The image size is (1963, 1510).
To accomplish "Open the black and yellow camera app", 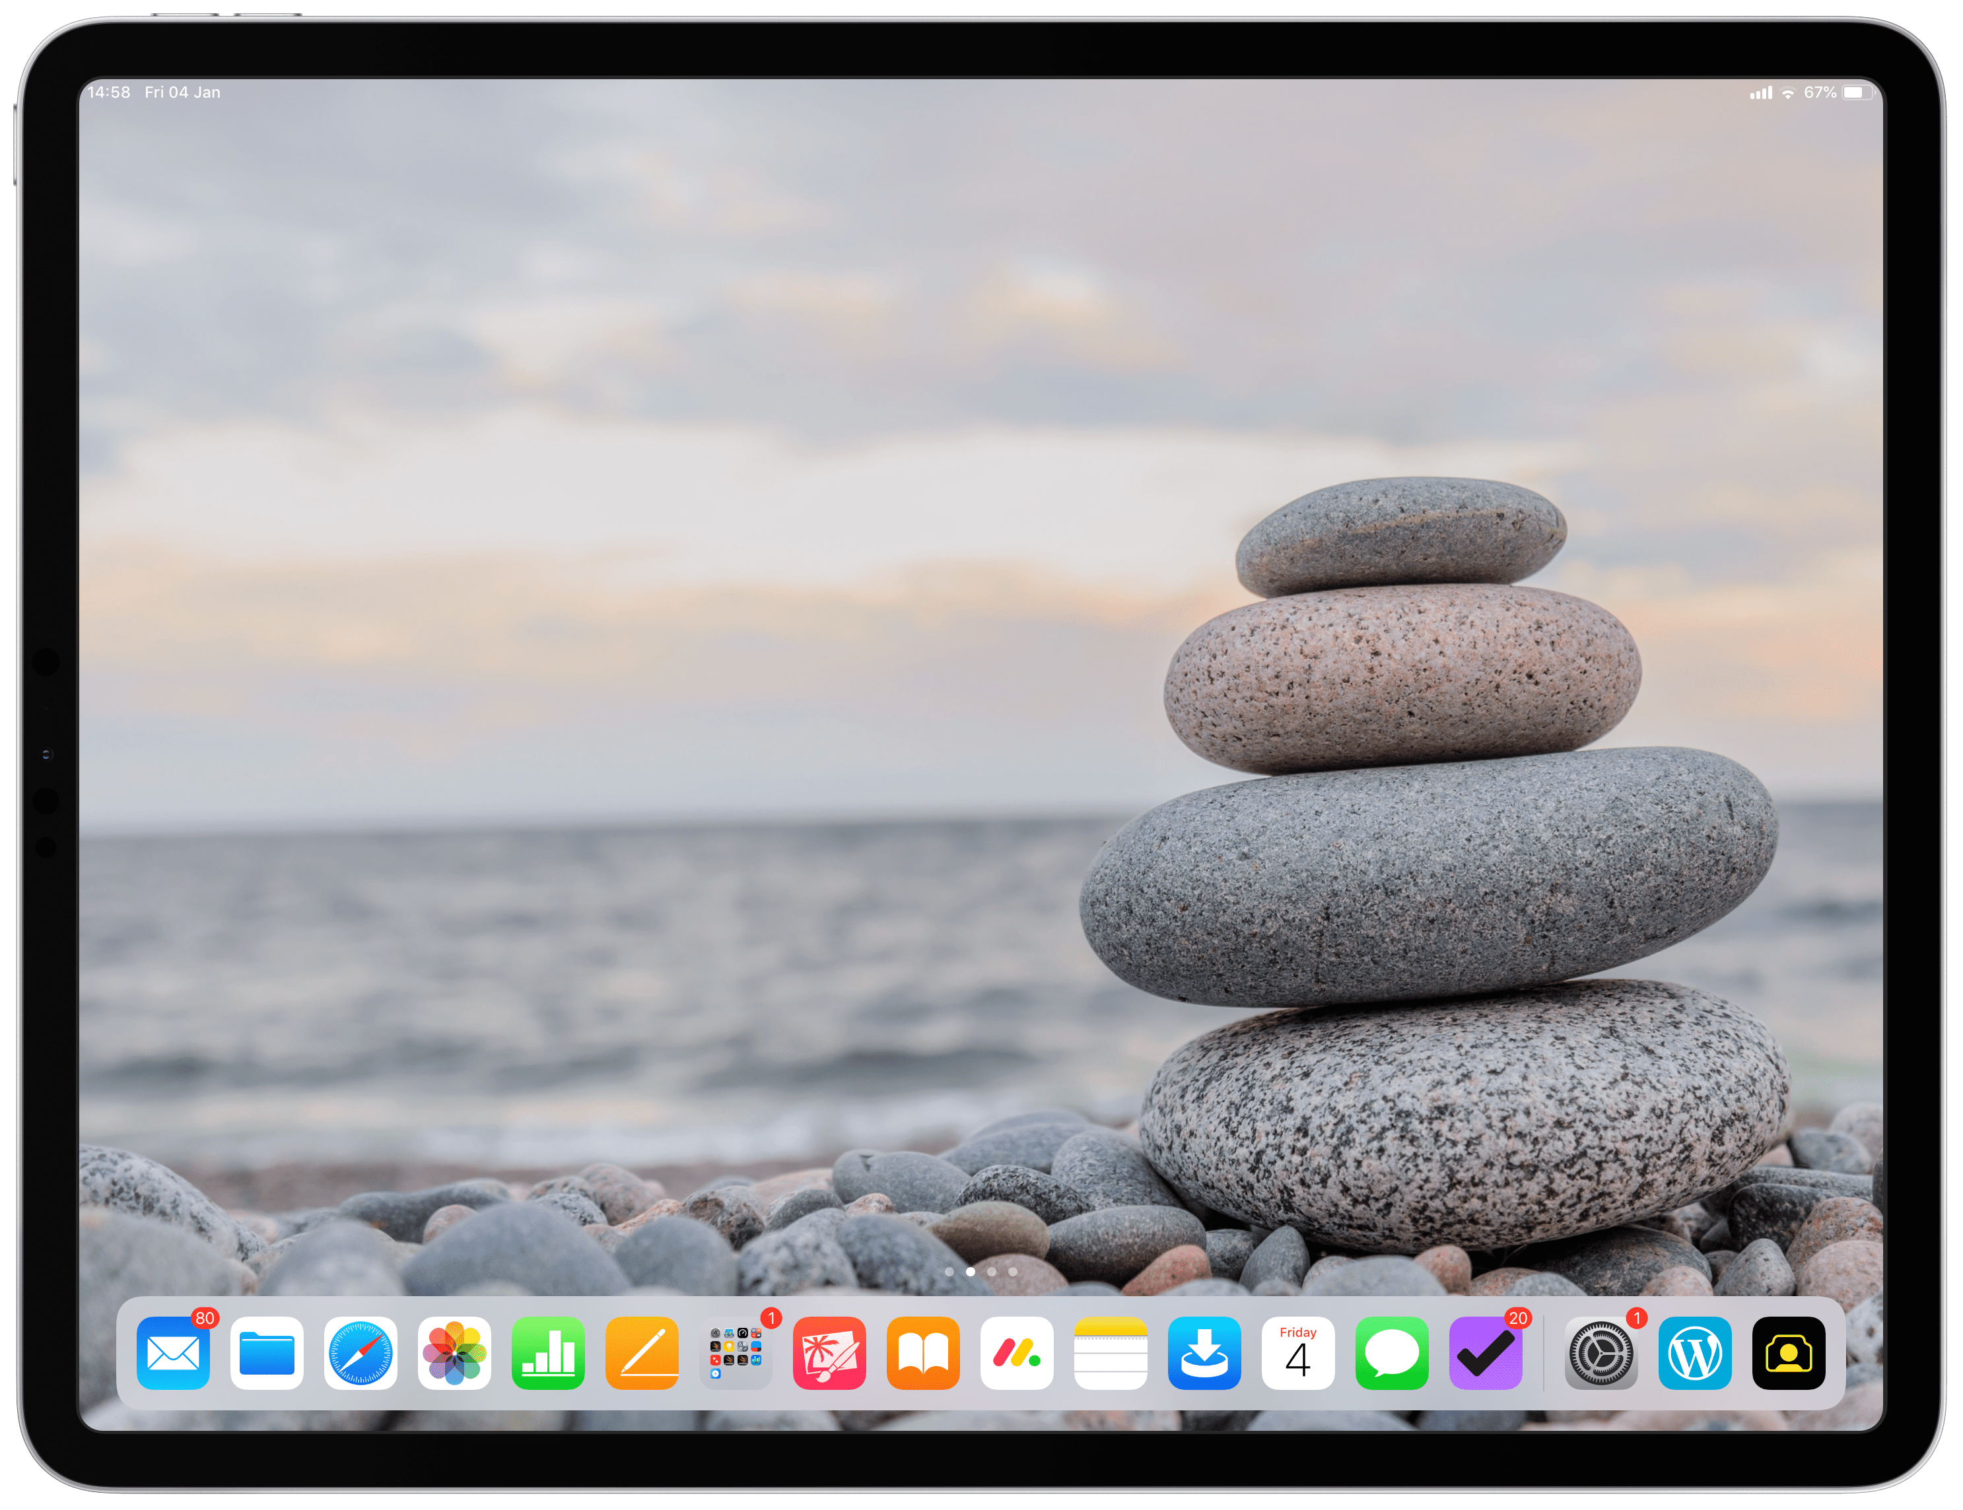I will 1789,1353.
